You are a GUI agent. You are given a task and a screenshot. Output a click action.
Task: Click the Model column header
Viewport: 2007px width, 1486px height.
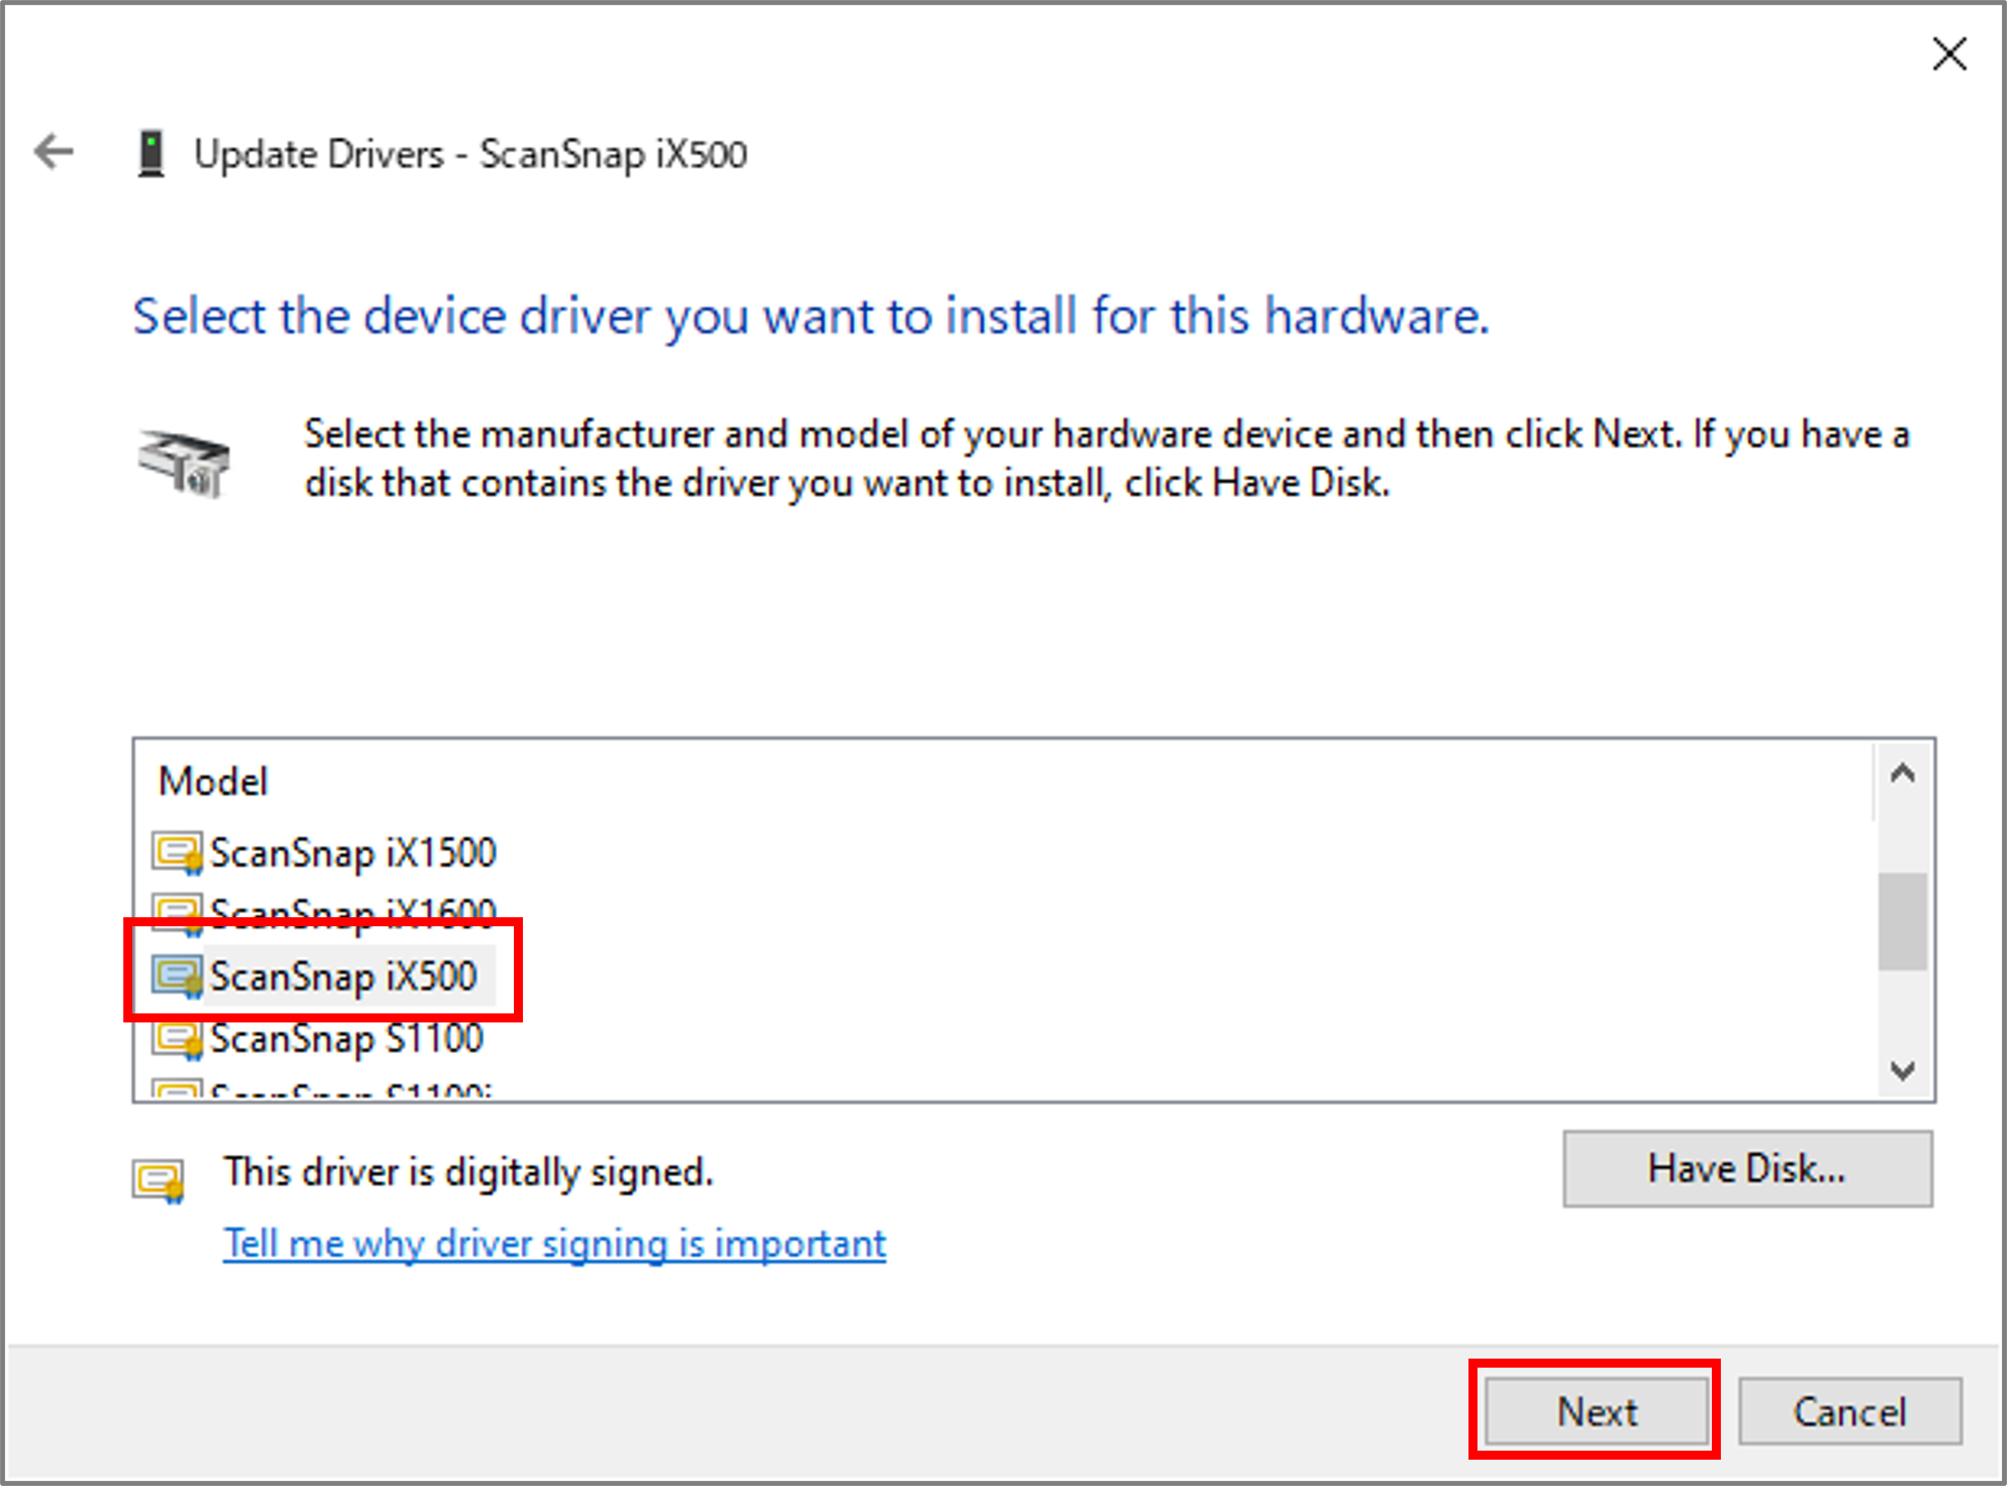coord(213,781)
